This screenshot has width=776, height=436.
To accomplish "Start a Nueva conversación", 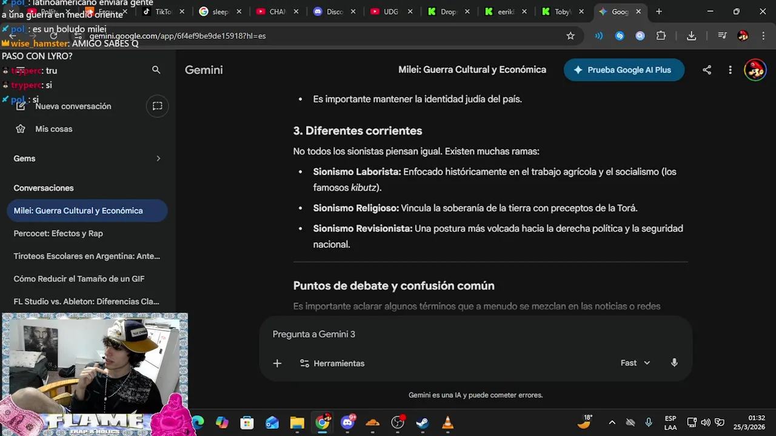I will 73,106.
